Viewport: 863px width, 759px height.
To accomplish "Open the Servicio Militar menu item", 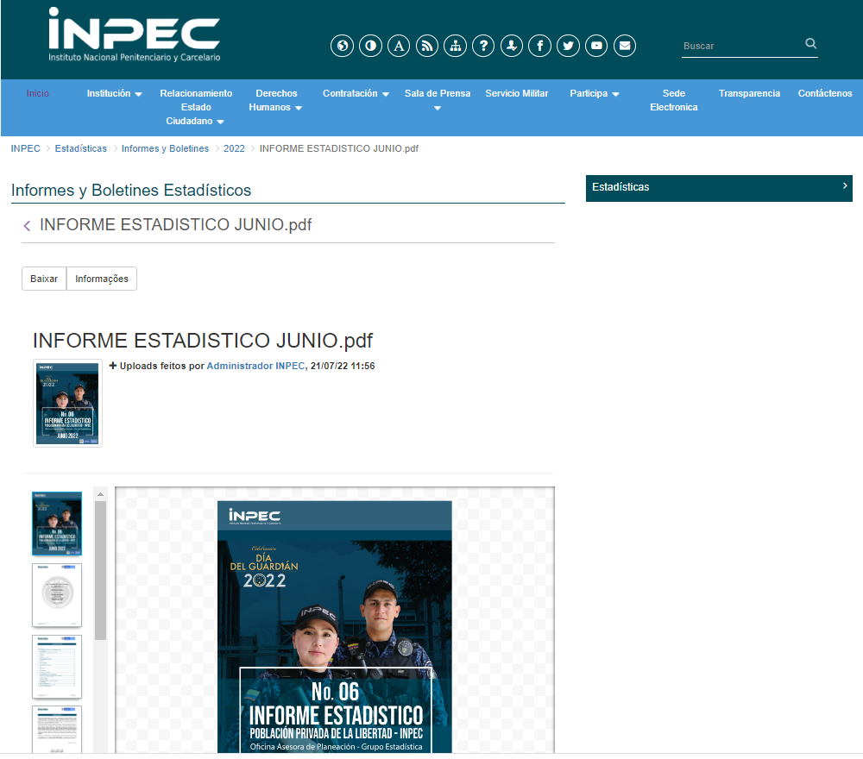I will coord(516,93).
